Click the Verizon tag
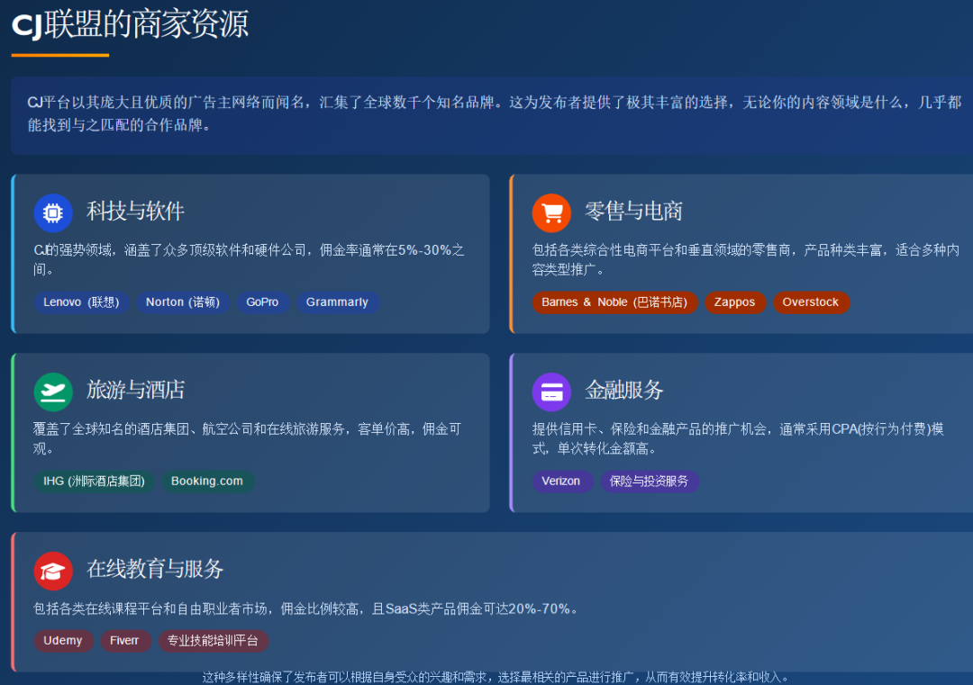973x685 pixels. (x=562, y=481)
